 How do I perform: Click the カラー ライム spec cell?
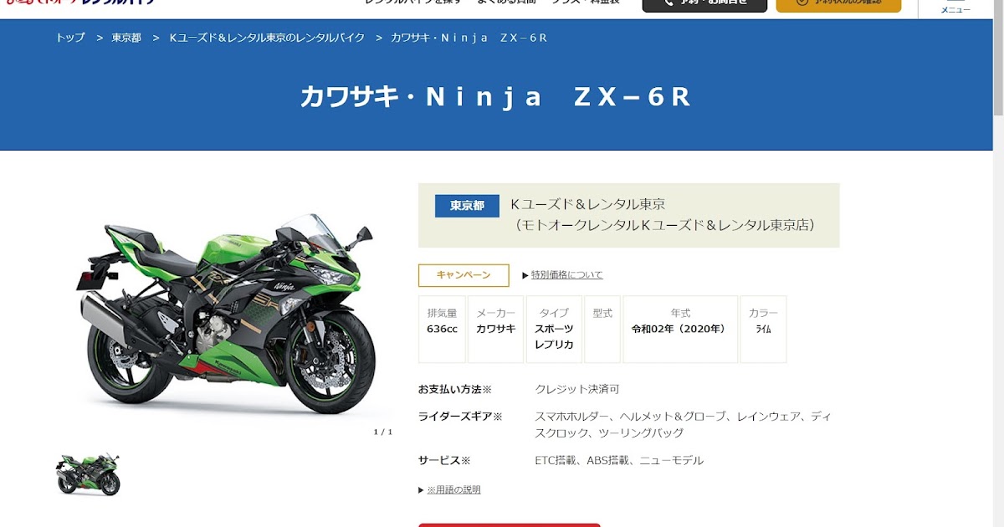[x=763, y=329]
